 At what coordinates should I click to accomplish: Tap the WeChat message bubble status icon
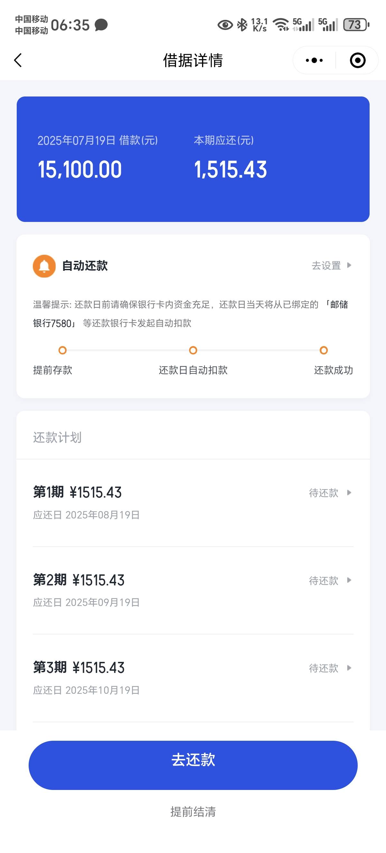pyautogui.click(x=101, y=25)
